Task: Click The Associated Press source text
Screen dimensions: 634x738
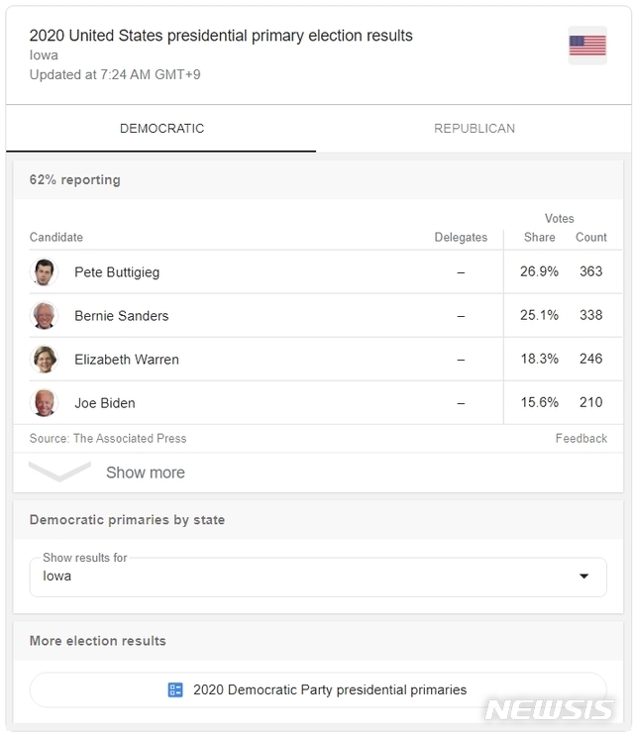Action: (x=130, y=439)
